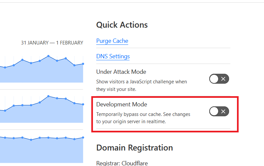Click the JavaScript challenge description text
Viewport: 264px width, 166px height.
pyautogui.click(x=141, y=85)
